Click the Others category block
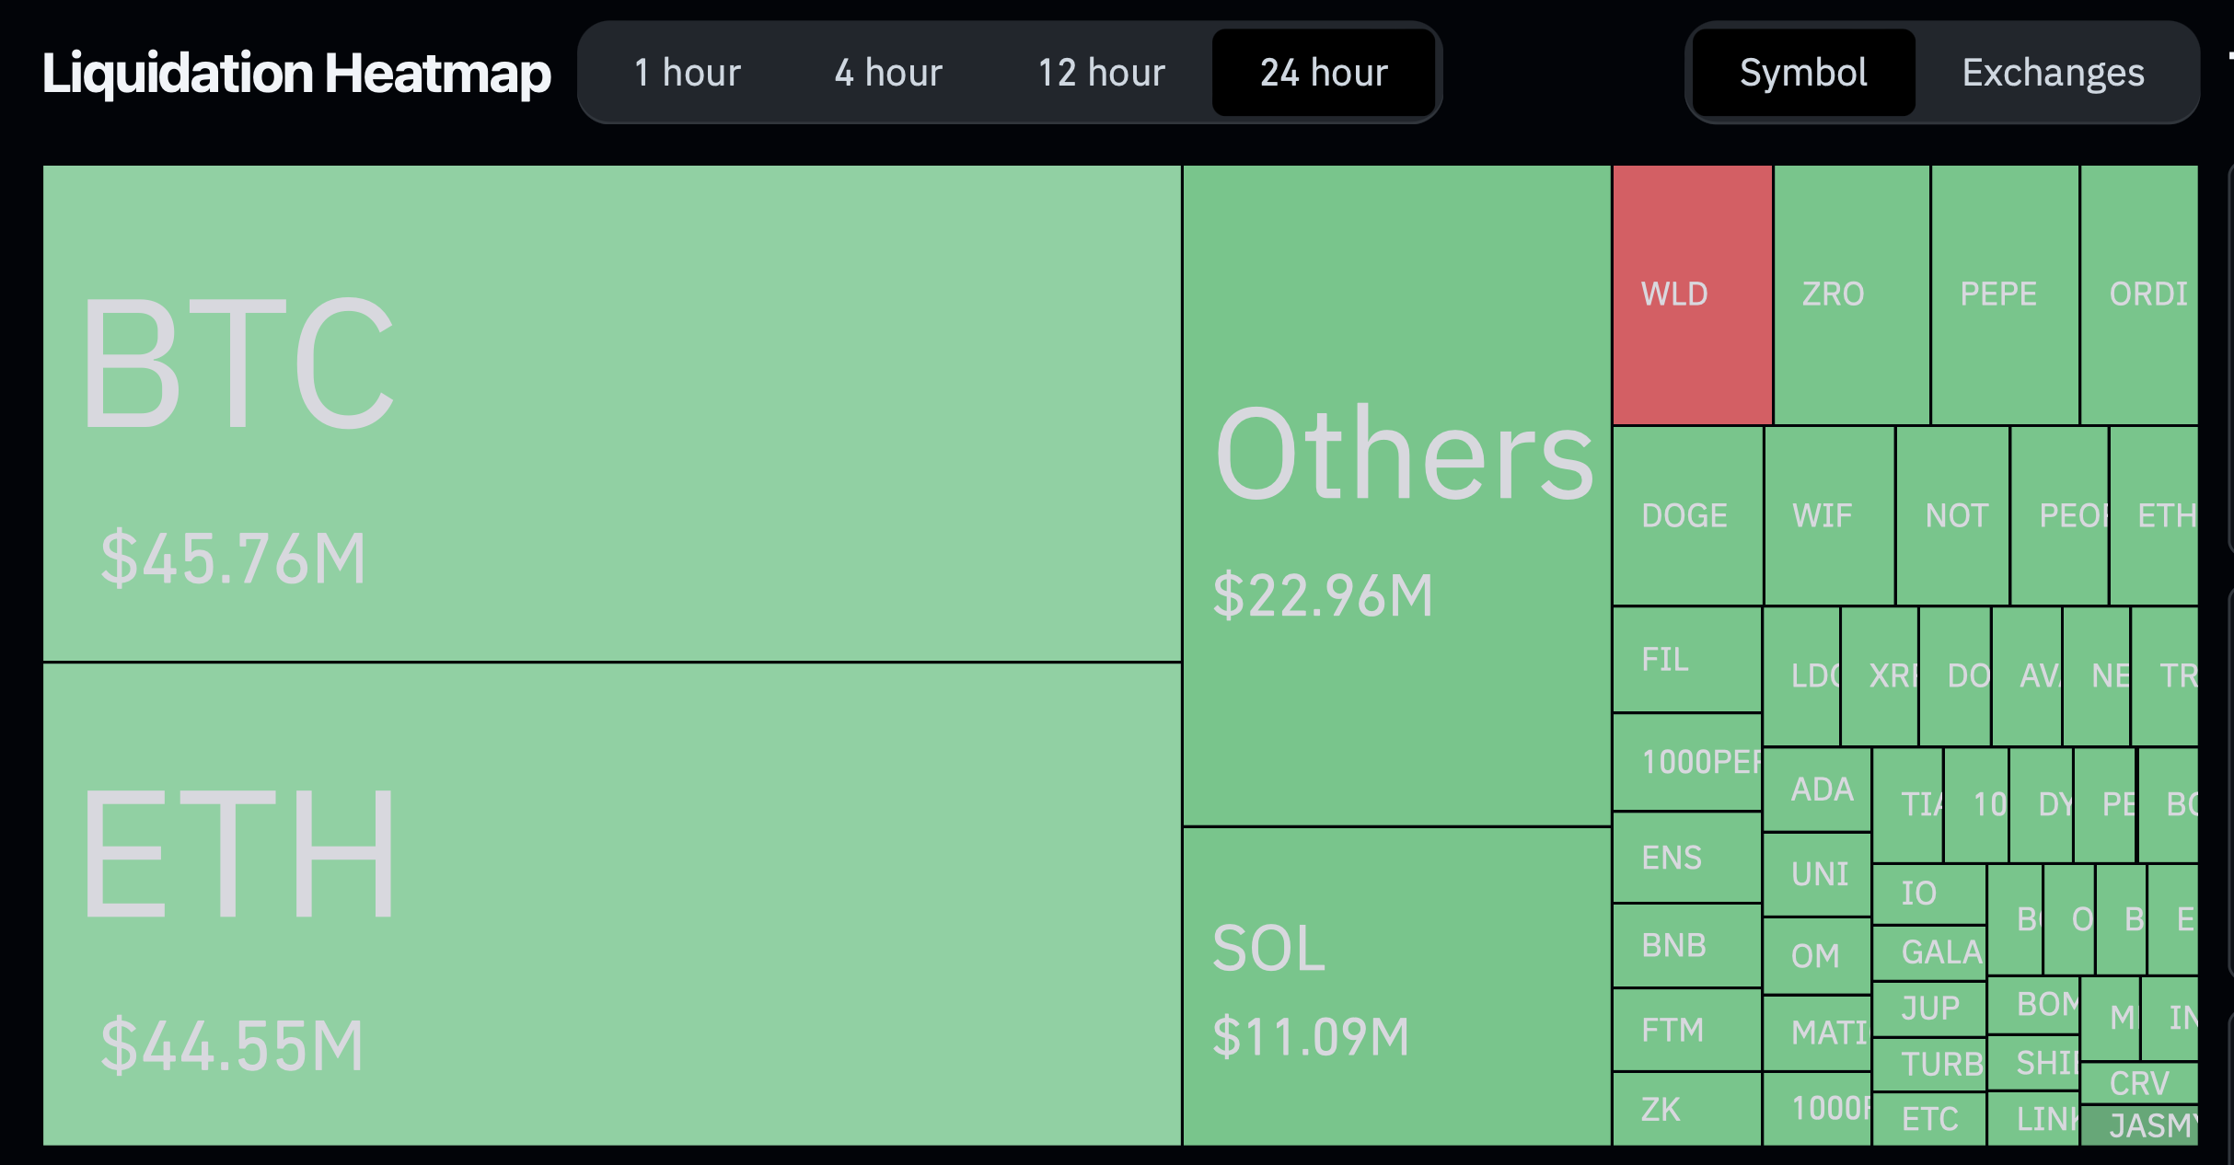The image size is (2234, 1165). [x=1396, y=495]
